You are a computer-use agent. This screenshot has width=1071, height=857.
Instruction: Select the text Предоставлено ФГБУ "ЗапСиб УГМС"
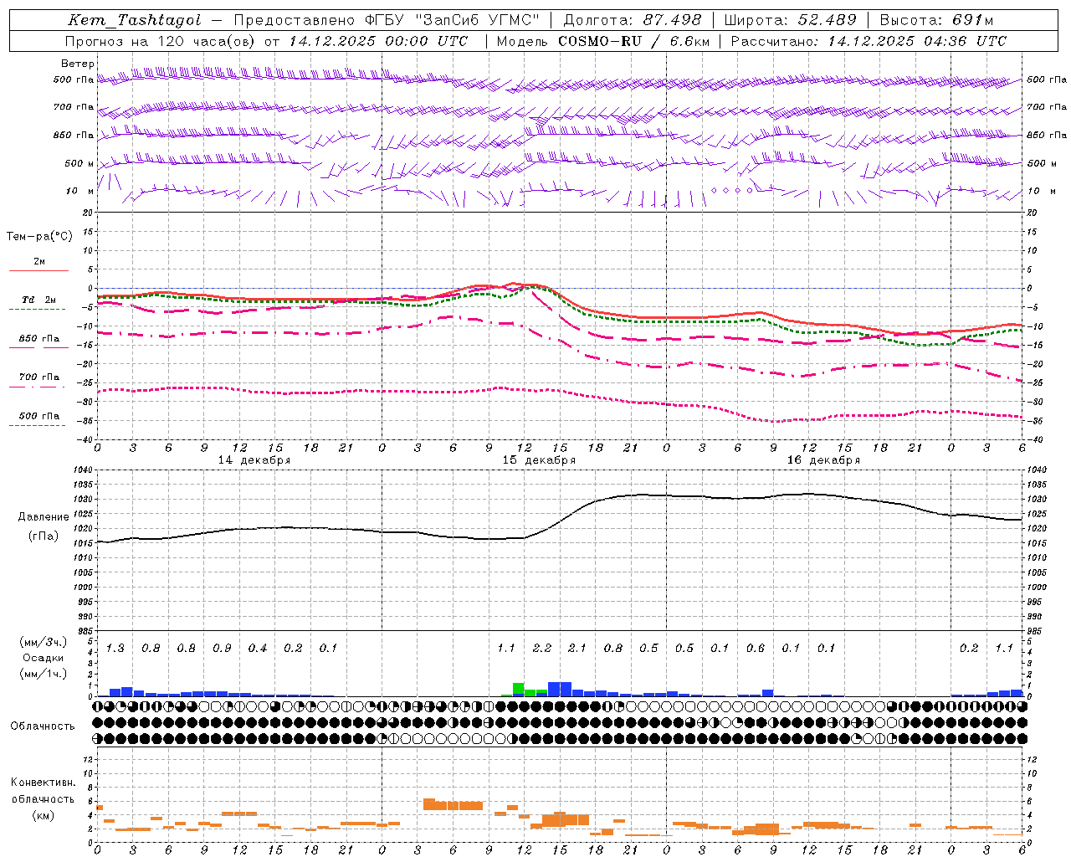[x=387, y=20]
